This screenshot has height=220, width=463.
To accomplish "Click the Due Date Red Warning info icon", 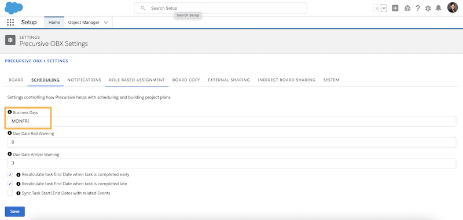I will click(10, 133).
